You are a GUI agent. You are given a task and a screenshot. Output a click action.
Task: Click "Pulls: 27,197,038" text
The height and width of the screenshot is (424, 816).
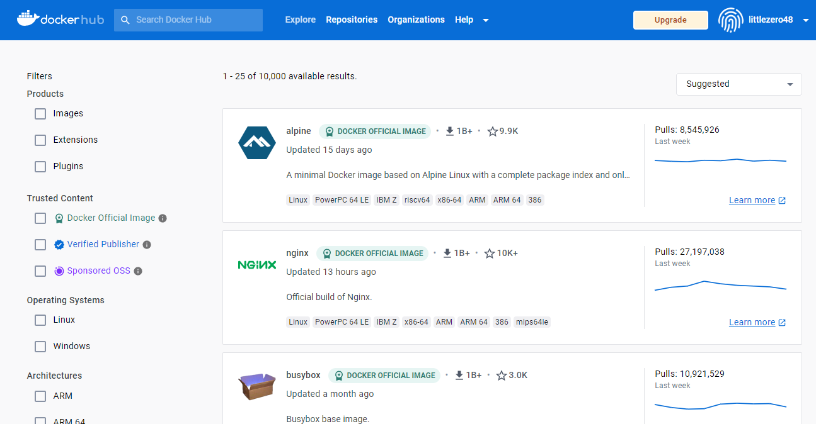689,252
